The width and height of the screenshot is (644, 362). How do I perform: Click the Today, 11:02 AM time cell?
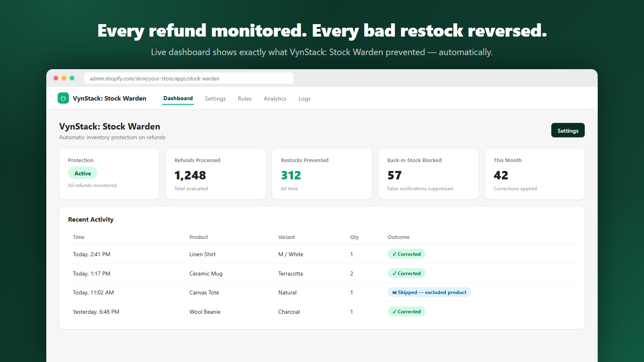(x=93, y=292)
